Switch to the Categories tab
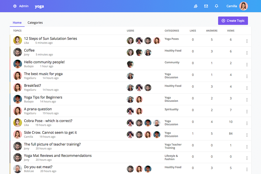Screen dimensions: 261x174 click(35, 23)
